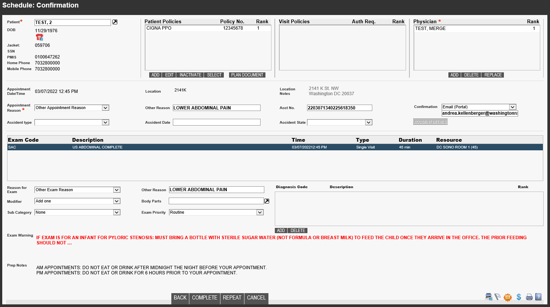Click the Acct No. field
Viewport: 550px width, 307px height.
click(x=340, y=108)
